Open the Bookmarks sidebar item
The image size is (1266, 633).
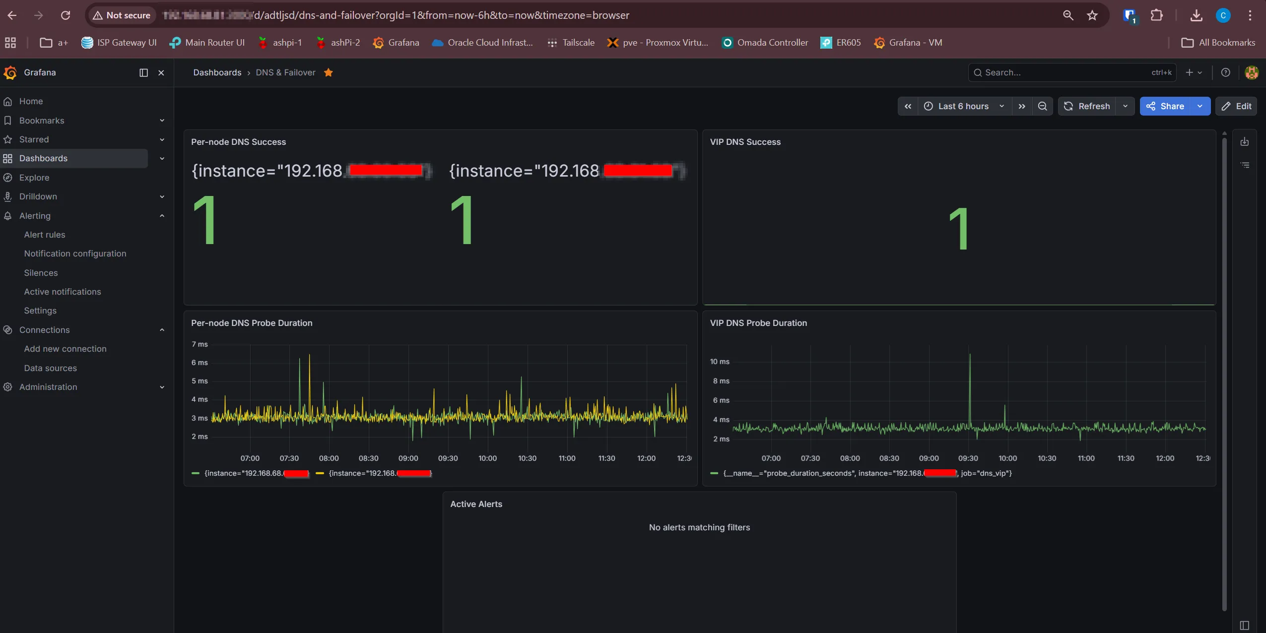42,121
